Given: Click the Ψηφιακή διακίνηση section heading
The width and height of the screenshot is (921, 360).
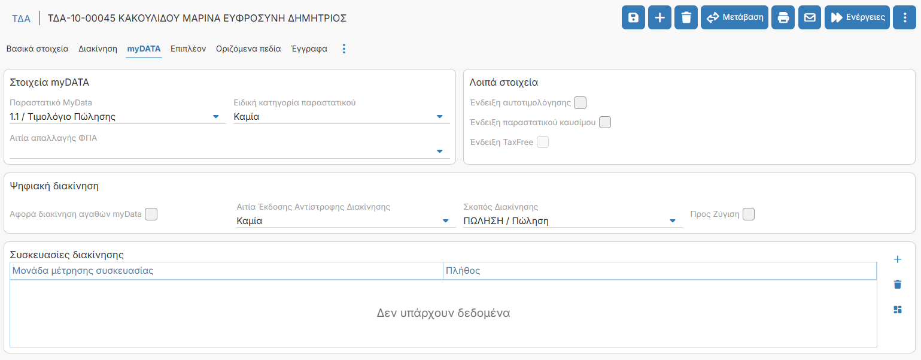Looking at the screenshot, I should point(54,186).
